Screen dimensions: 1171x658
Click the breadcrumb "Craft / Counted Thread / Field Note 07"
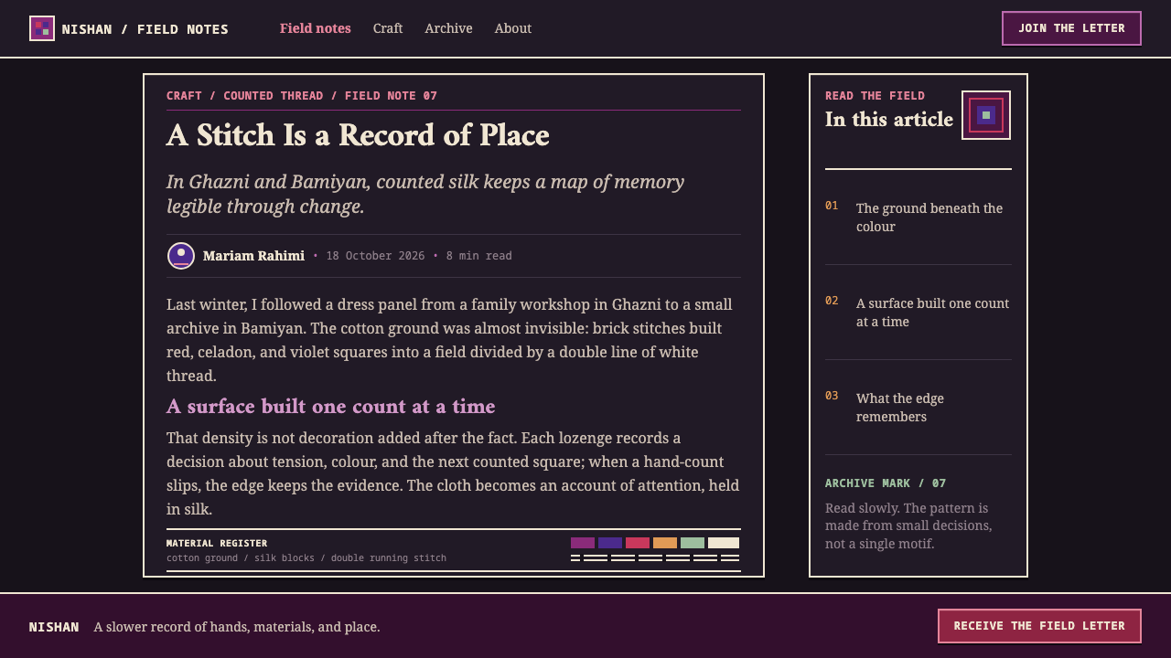(302, 96)
